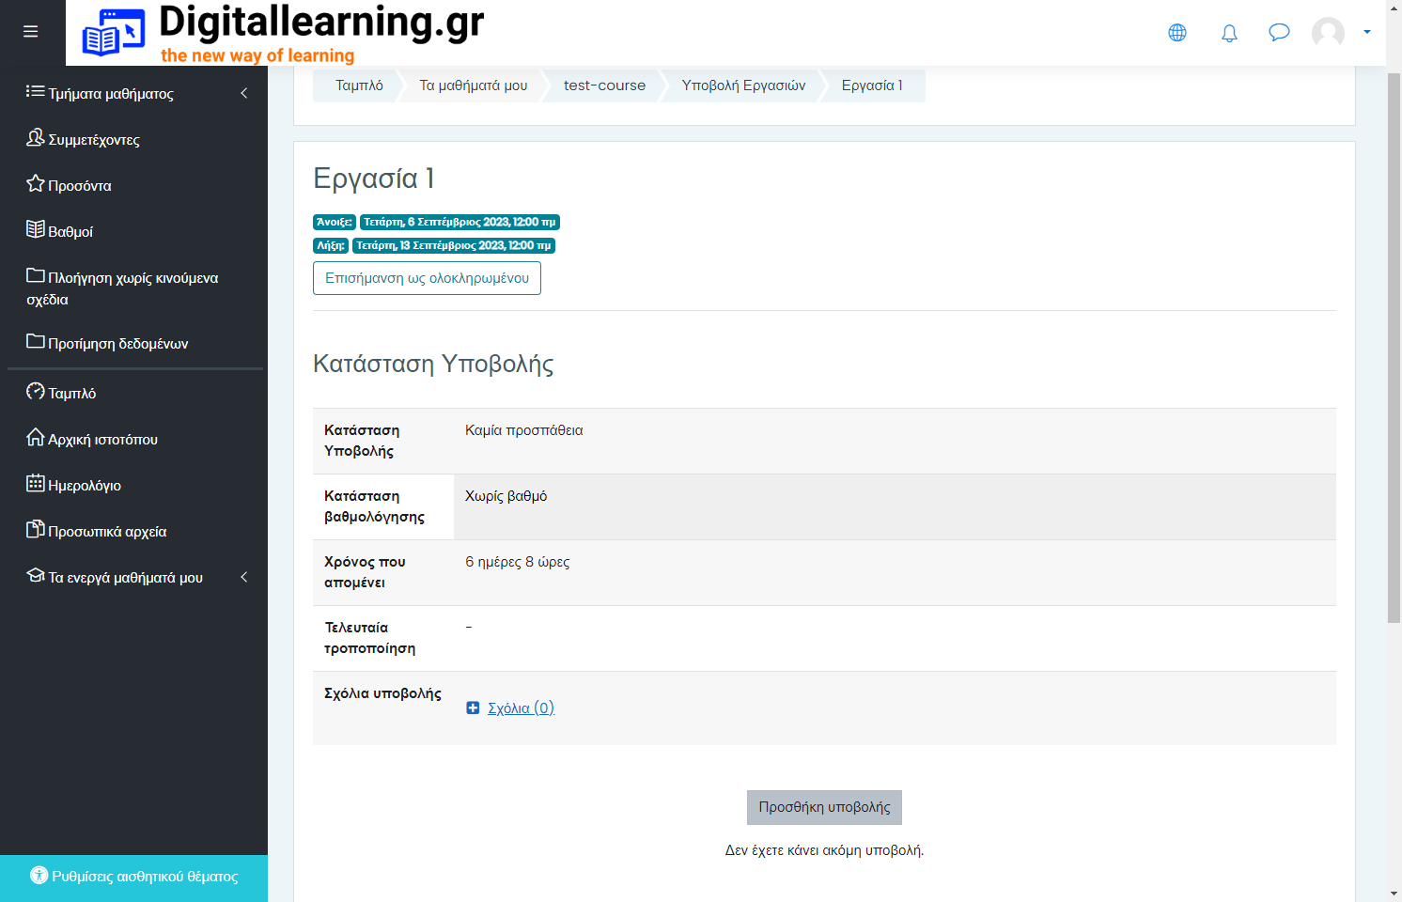Viewport: 1402px width, 902px height.
Task: Open Βαθμοί in the sidebar
Action: coord(70,232)
